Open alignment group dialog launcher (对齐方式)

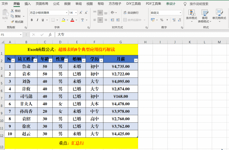tap(147, 27)
